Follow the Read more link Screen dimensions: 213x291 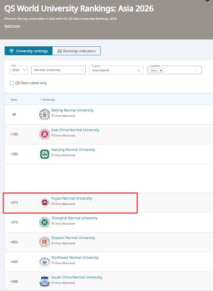click(x=12, y=26)
